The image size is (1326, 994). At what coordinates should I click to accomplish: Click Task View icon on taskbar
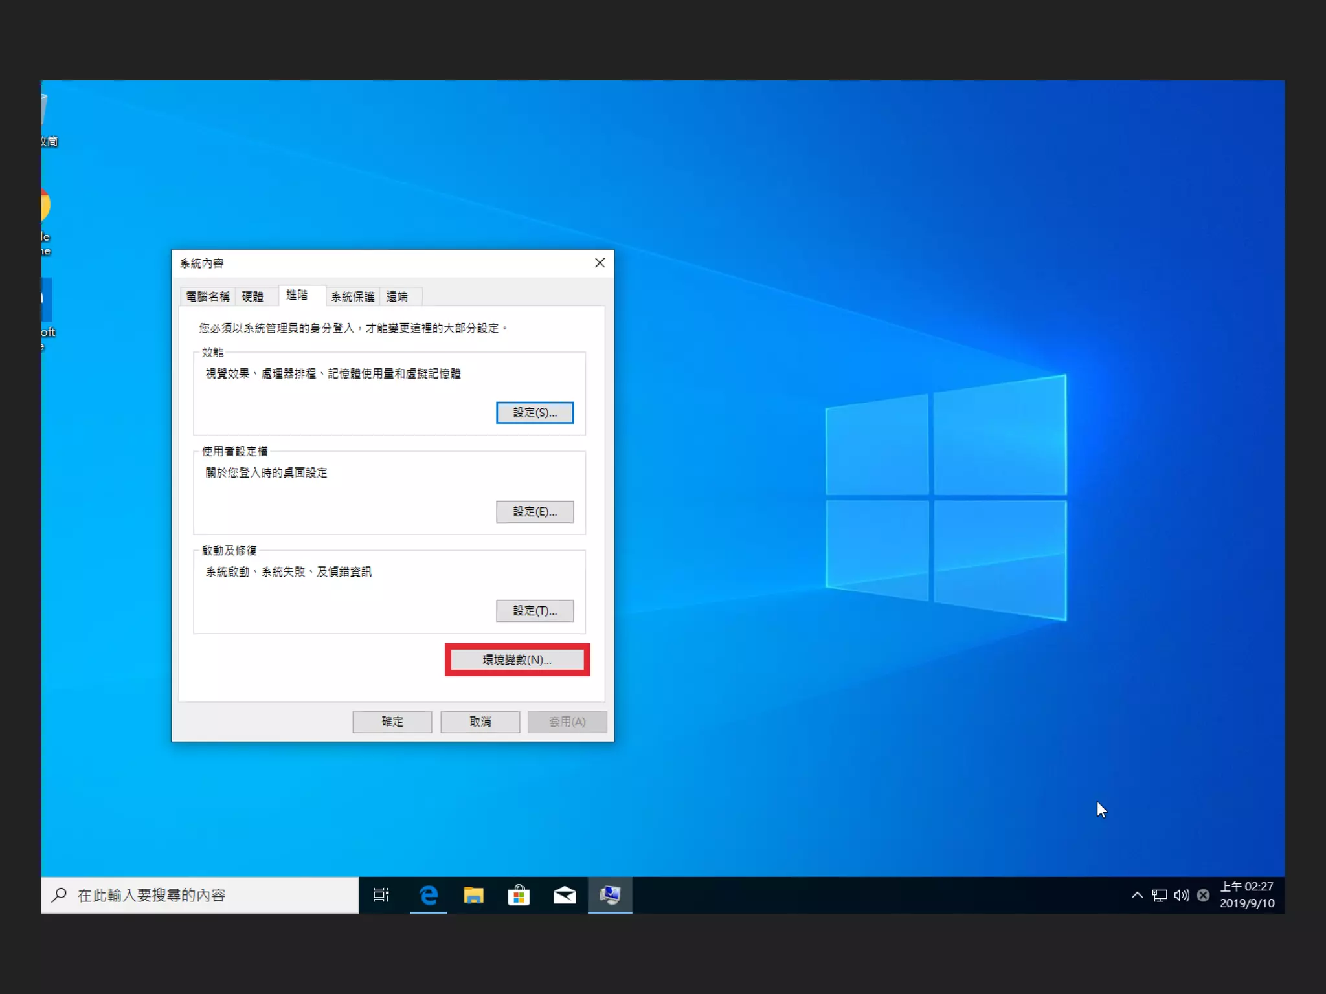[381, 895]
